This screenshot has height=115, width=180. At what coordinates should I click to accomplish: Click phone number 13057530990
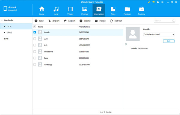[x=84, y=65]
